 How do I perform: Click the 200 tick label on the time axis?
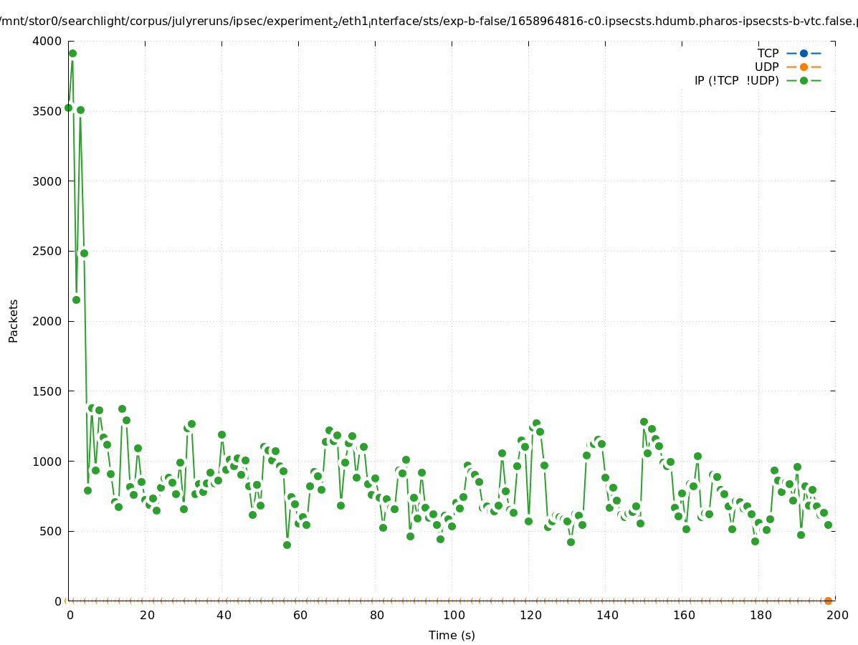click(837, 615)
